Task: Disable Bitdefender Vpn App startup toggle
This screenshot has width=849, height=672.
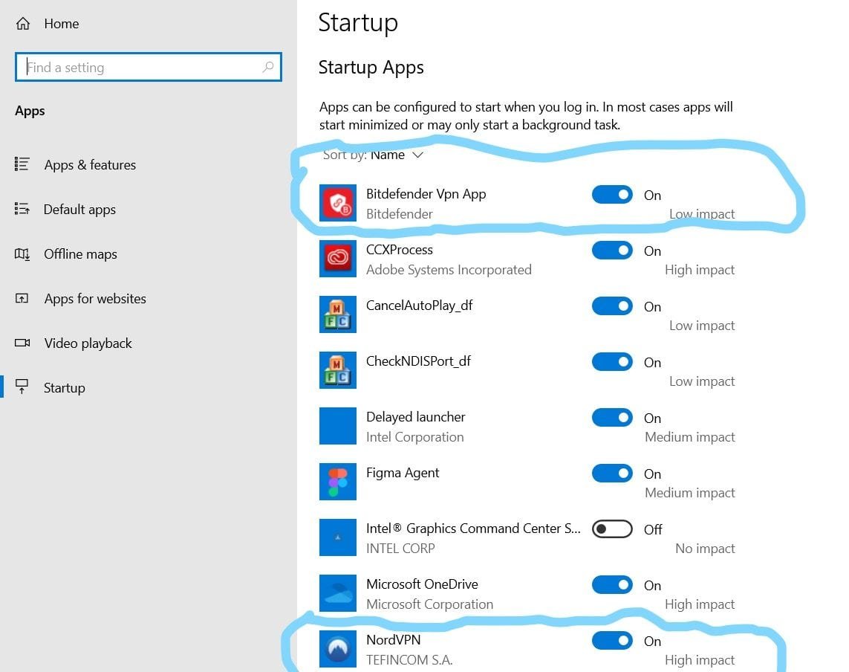Action: click(612, 195)
